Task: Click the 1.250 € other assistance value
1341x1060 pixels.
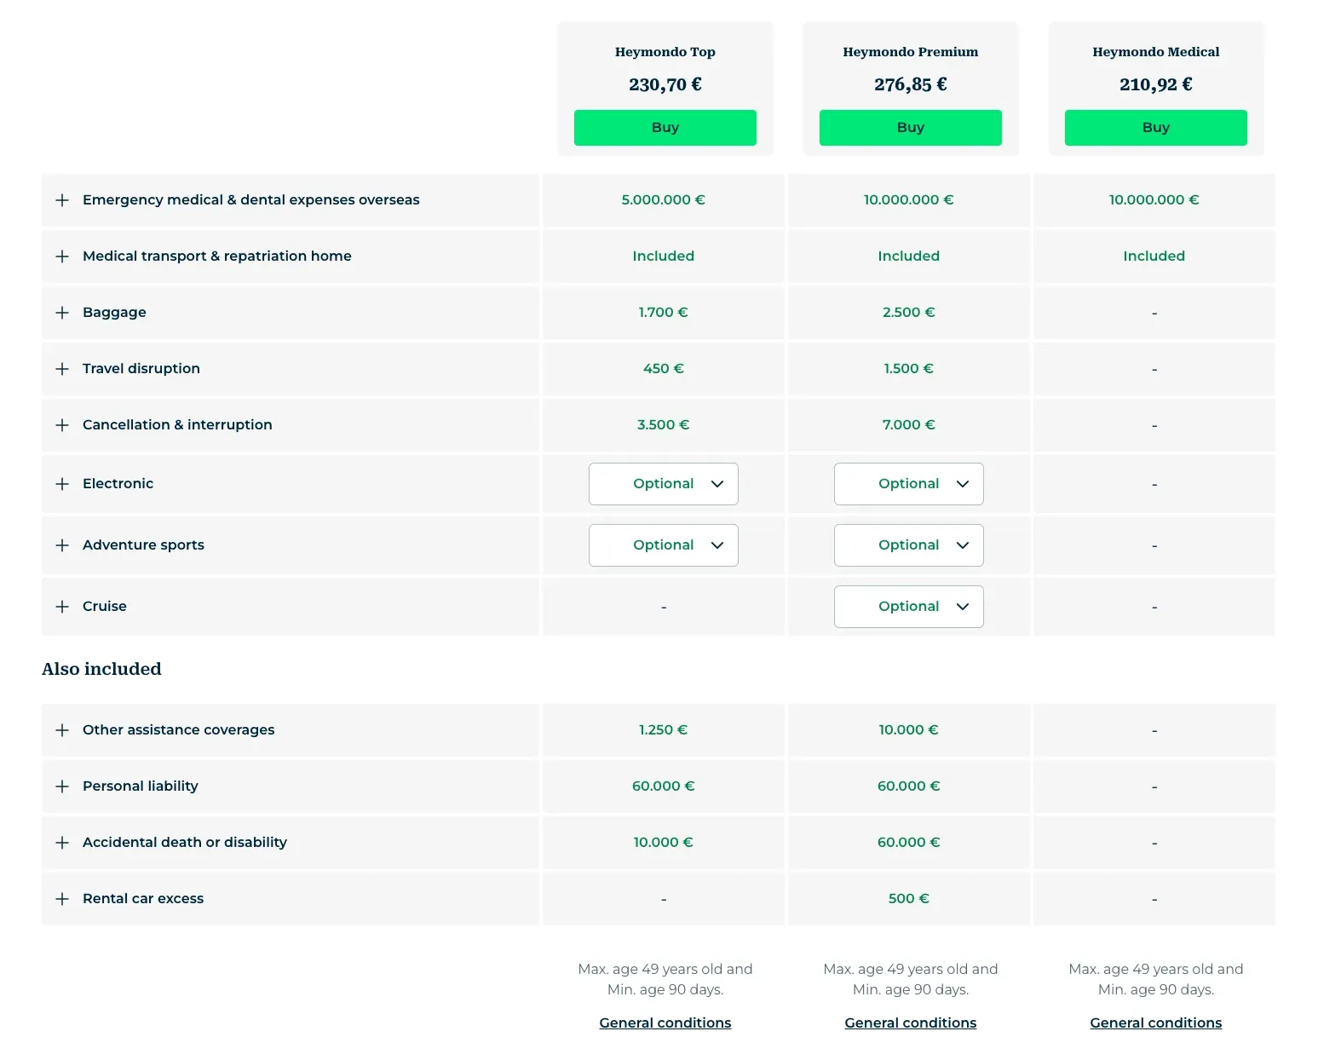Action: click(x=664, y=730)
